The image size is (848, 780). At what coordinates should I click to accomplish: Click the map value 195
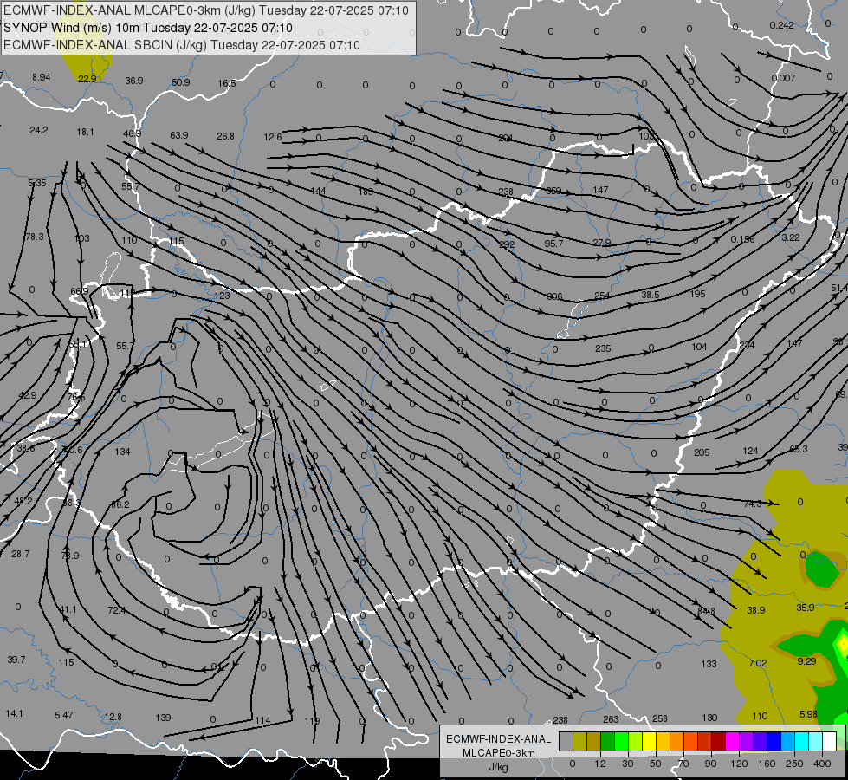tap(697, 294)
